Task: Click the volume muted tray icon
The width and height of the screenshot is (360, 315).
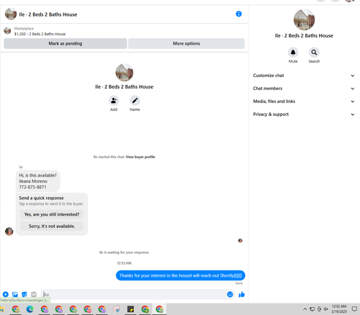Action: [326, 309]
